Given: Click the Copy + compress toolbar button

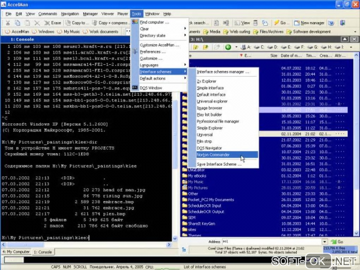Looking at the screenshot, I should tap(111, 23).
